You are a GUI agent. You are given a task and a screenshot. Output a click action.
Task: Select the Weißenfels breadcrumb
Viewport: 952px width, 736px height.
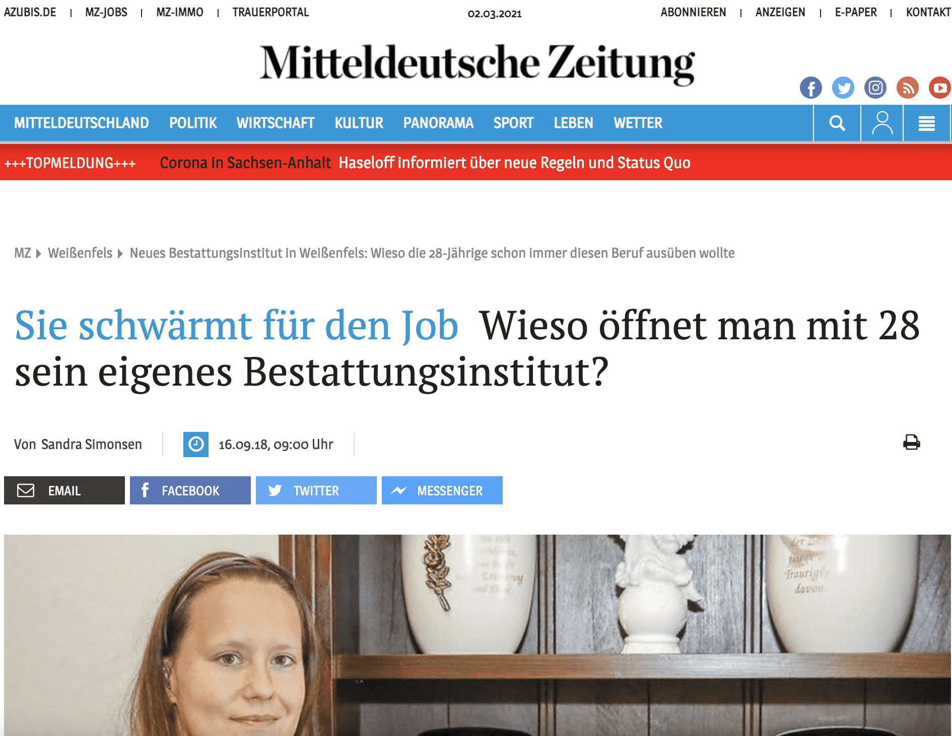click(80, 253)
